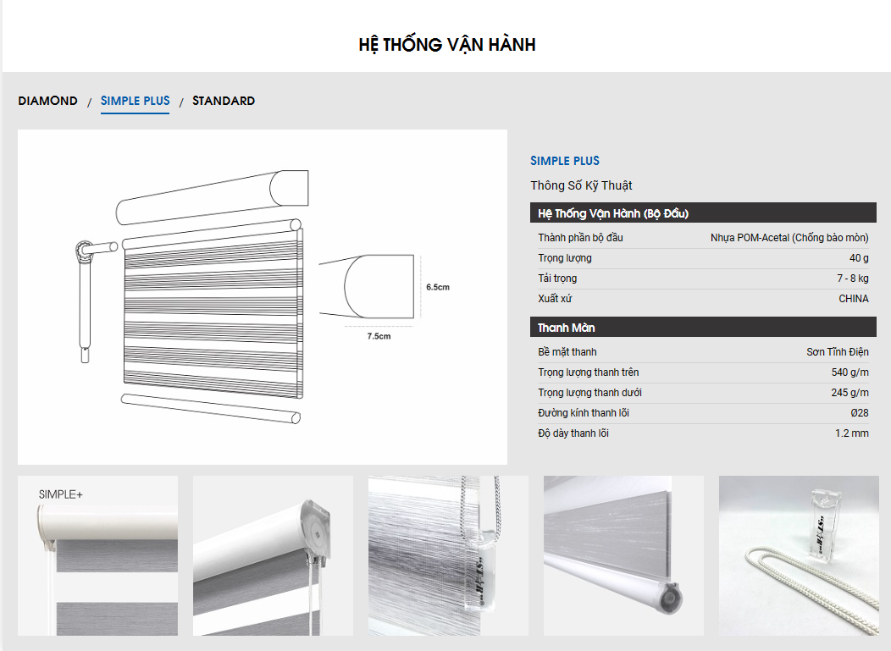Select the SIMPLE PLUS tab
The height and width of the screenshot is (651, 891).
tap(136, 101)
